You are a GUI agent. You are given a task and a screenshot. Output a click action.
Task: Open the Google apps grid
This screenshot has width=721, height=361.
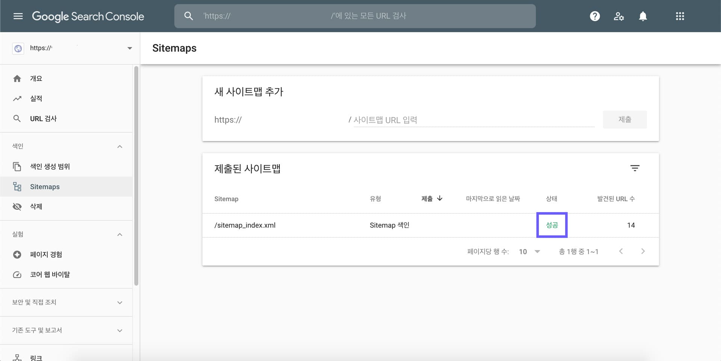[x=680, y=16]
